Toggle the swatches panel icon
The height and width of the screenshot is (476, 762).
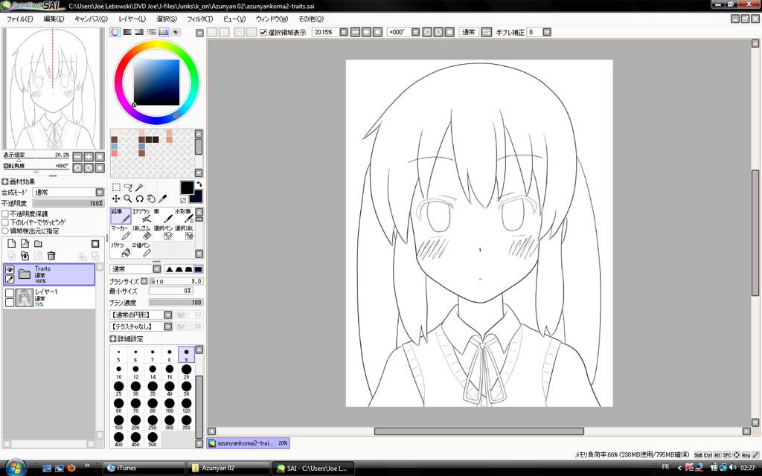pyautogui.click(x=164, y=32)
